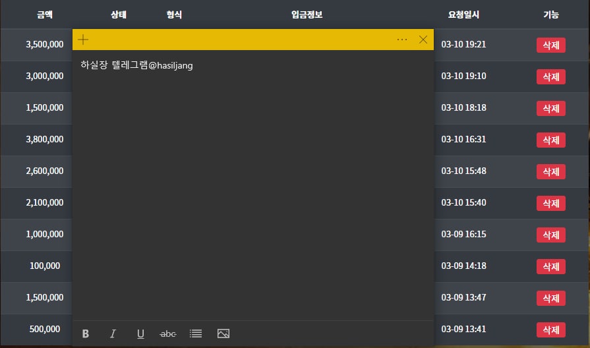The height and width of the screenshot is (348, 590).
Task: Click the 상태 column header
Action: [119, 14]
